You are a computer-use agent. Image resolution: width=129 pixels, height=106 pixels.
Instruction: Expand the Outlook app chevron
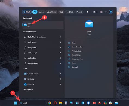(60, 84)
